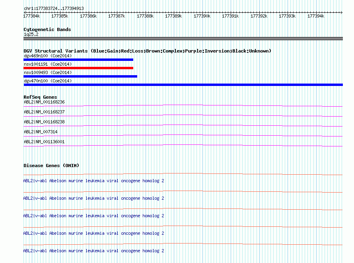Image resolution: width=354 pixels, height=263 pixels.
Task: Select the Cytogenetic Bands track title
Action: tap(47, 29)
